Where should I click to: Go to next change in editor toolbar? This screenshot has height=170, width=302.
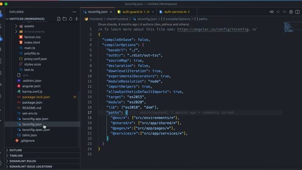click(x=285, y=12)
